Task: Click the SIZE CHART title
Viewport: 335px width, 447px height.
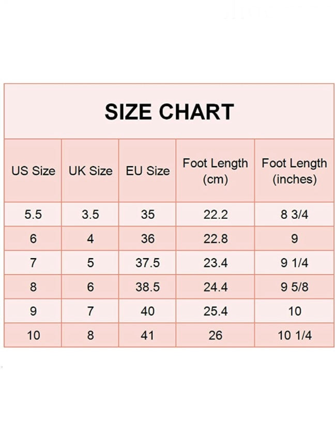Action: point(169,112)
